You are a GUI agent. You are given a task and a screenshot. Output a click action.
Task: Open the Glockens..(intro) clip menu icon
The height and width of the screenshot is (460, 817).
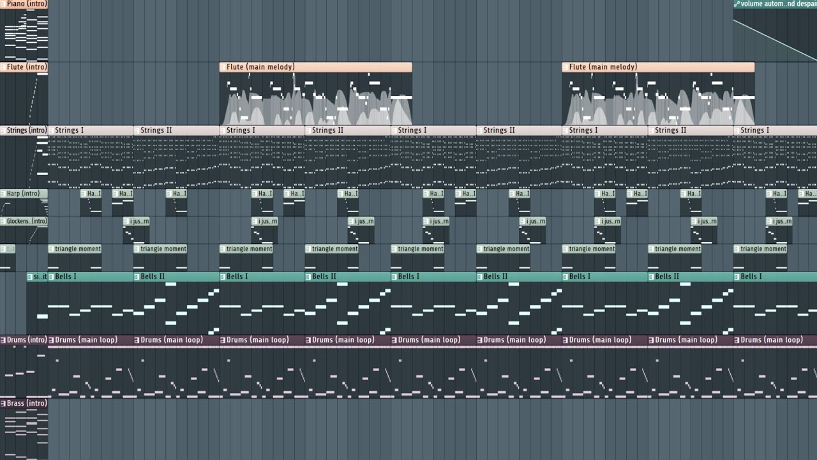tap(3, 221)
